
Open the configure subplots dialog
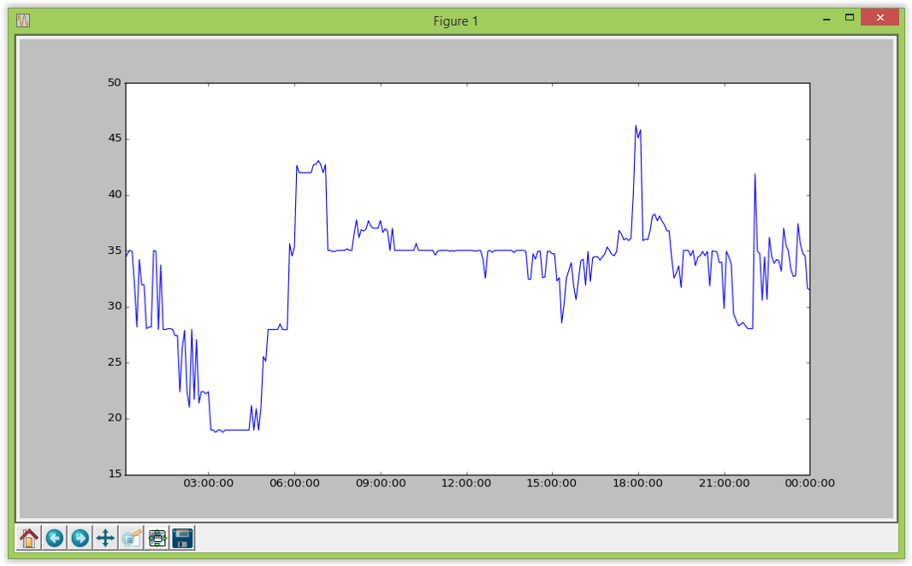click(x=157, y=538)
